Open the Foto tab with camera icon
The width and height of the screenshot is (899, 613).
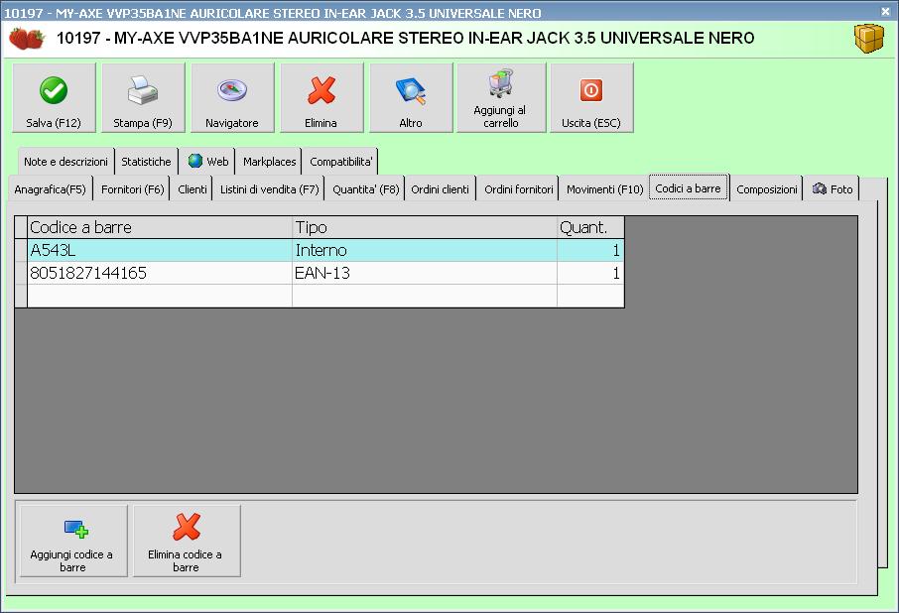832,189
